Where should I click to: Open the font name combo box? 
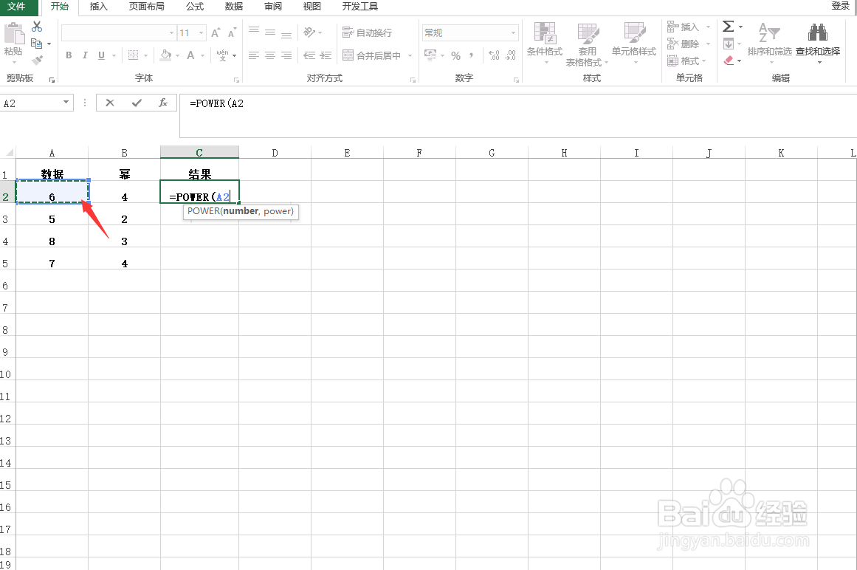point(119,32)
